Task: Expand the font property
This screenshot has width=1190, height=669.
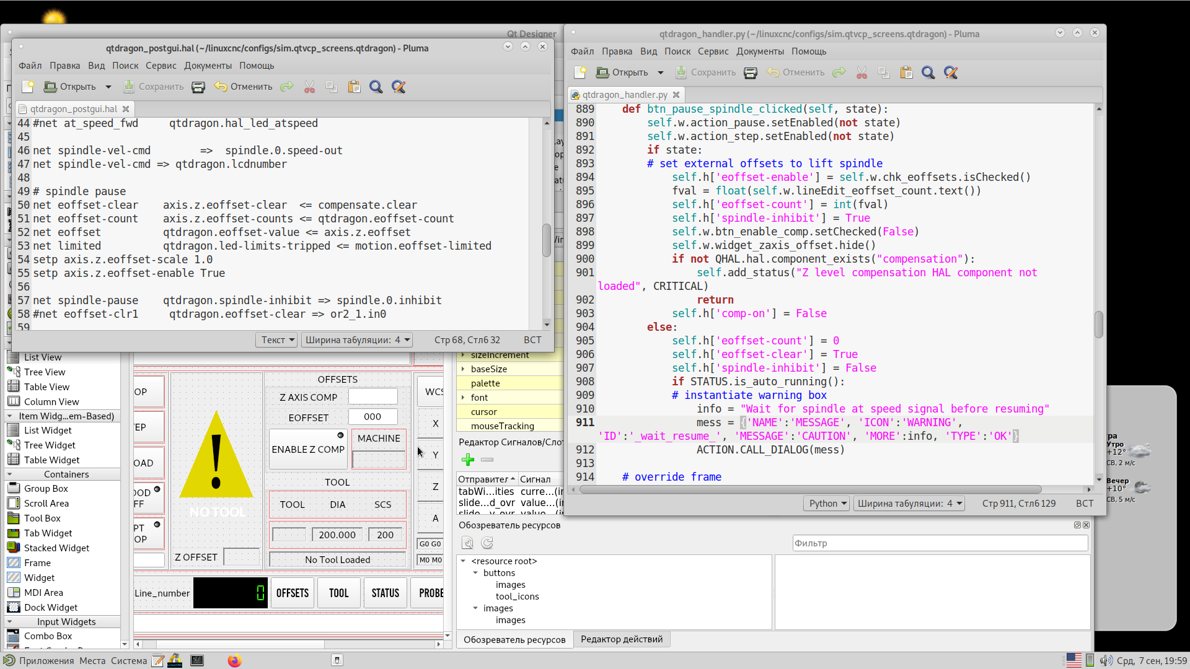Action: [463, 398]
